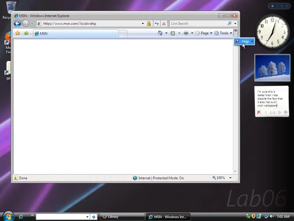The width and height of the screenshot is (294, 221).
Task: Open a new blank tab
Action: 123,34
